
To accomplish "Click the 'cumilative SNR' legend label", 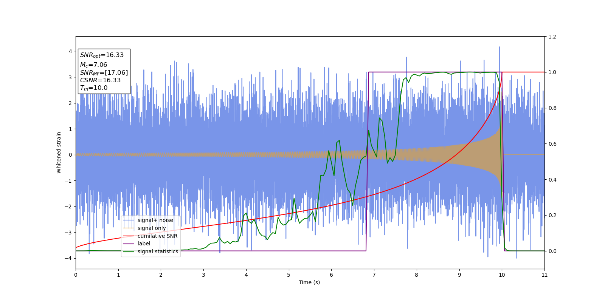I will pyautogui.click(x=157, y=236).
